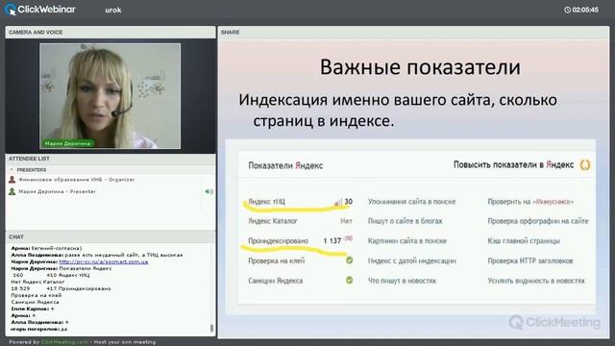Open the ClickMeeting.com link in footer
The height and width of the screenshot is (346, 615).
pyautogui.click(x=64, y=342)
